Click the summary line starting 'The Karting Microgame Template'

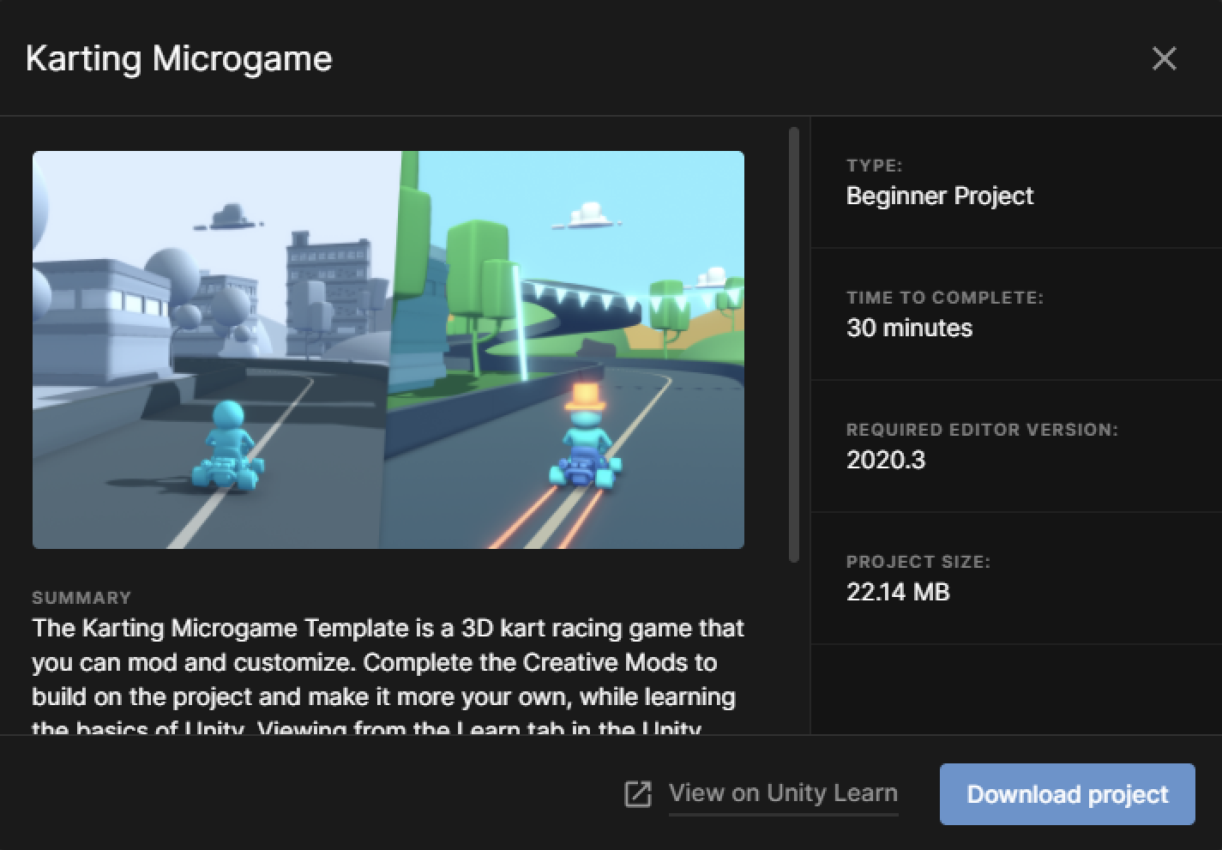388,628
